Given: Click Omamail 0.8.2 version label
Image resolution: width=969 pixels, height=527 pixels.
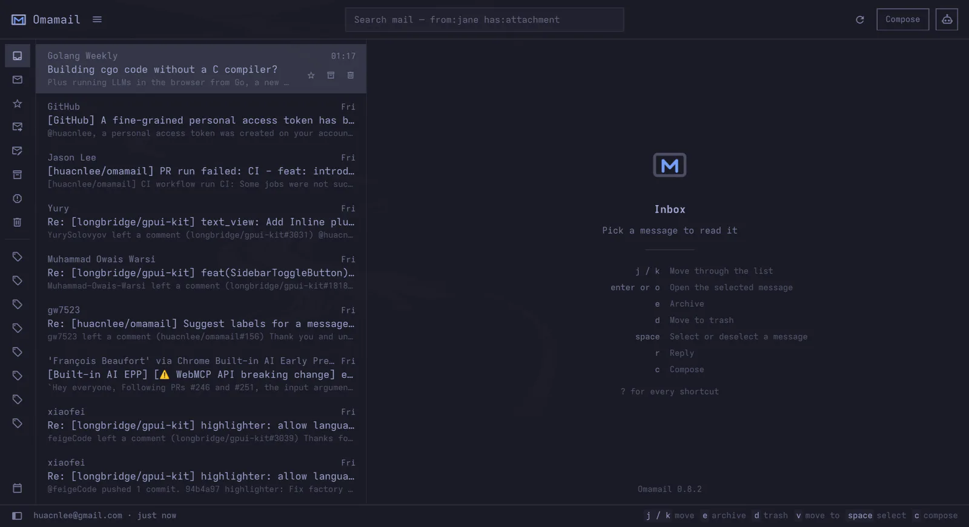Looking at the screenshot, I should [x=669, y=489].
